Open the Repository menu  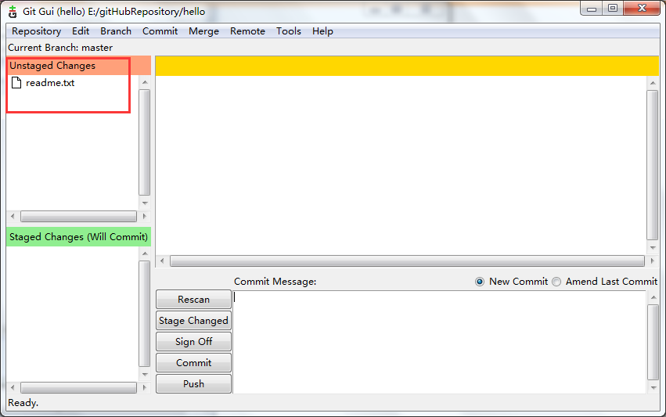point(37,31)
